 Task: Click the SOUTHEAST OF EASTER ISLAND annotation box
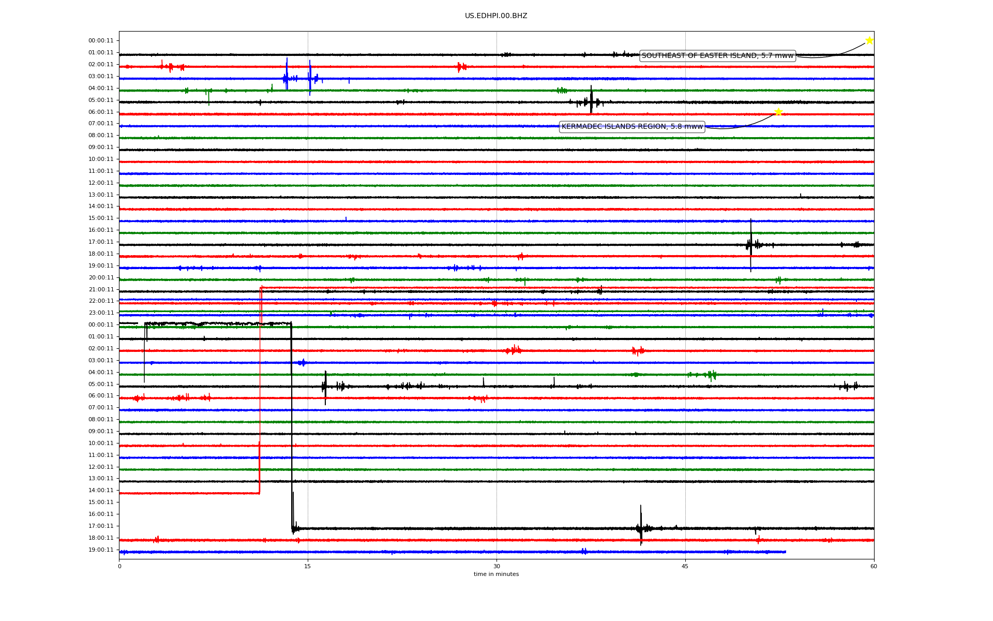click(x=717, y=56)
